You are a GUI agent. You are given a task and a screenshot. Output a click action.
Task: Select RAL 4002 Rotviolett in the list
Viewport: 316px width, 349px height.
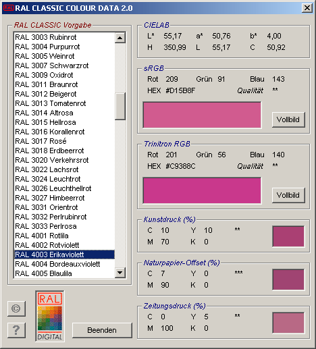(64, 245)
